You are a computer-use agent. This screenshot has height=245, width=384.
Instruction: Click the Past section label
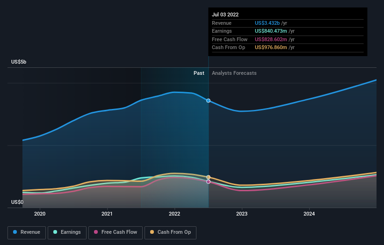199,73
